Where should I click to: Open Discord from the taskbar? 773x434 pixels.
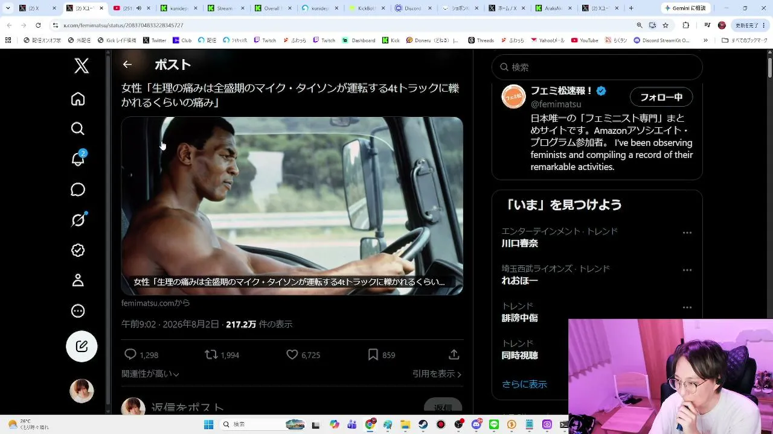coord(476,424)
